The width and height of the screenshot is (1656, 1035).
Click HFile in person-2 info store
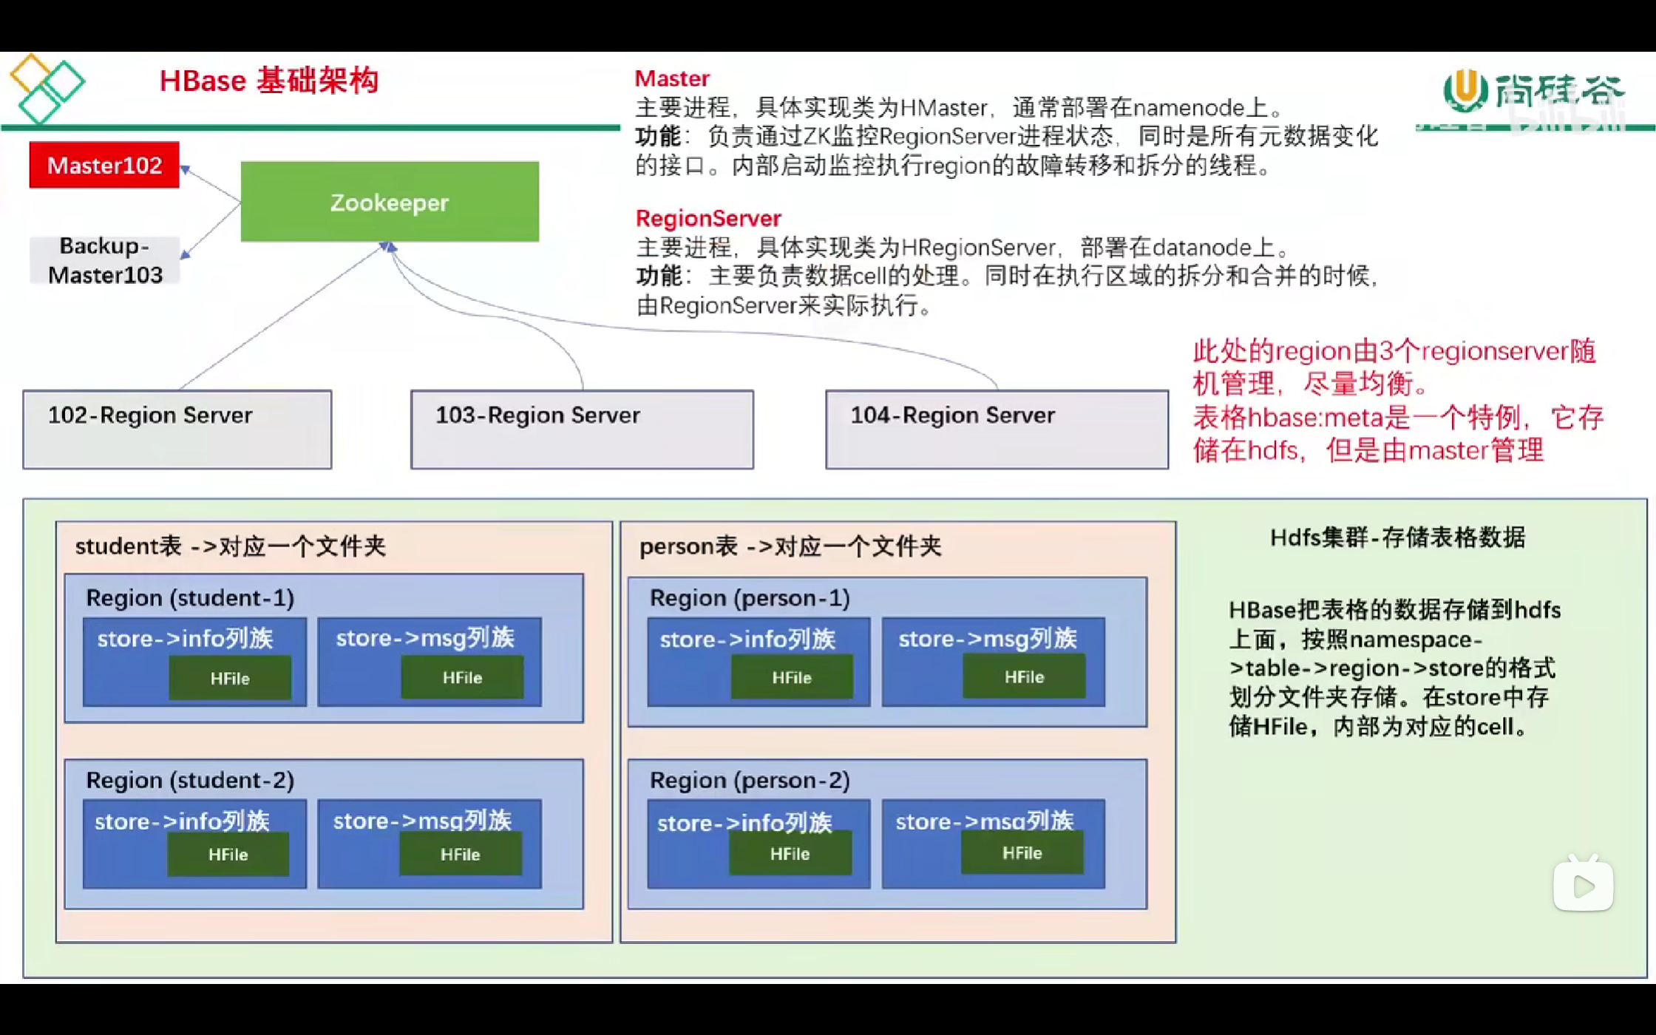tap(790, 853)
